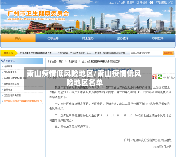Click the keyword search input field
Viewport: 176px width, 157px height.
pyautogui.click(x=146, y=53)
